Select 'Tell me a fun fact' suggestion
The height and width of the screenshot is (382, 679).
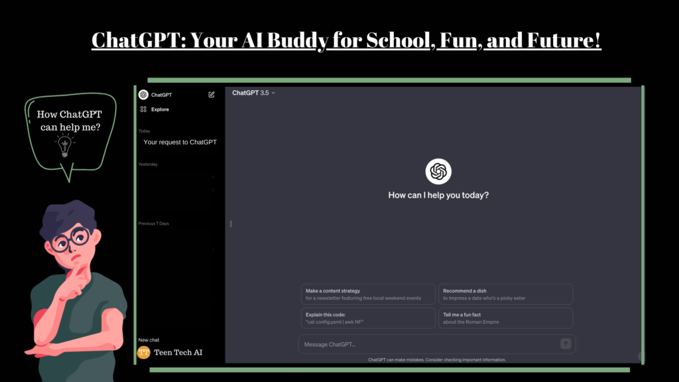[x=505, y=318]
